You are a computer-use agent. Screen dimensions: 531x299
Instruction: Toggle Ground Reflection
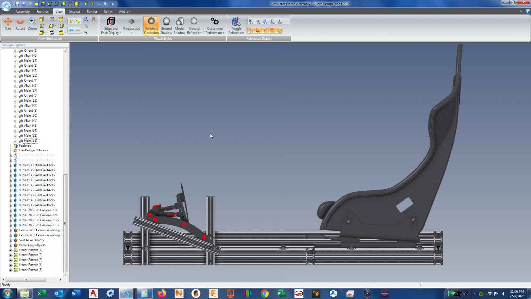point(194,26)
